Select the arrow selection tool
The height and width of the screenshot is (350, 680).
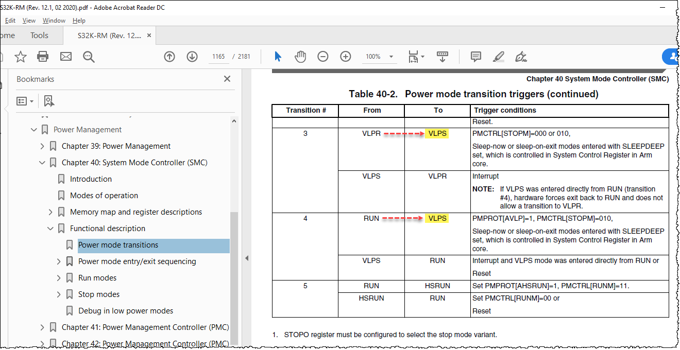(x=278, y=57)
